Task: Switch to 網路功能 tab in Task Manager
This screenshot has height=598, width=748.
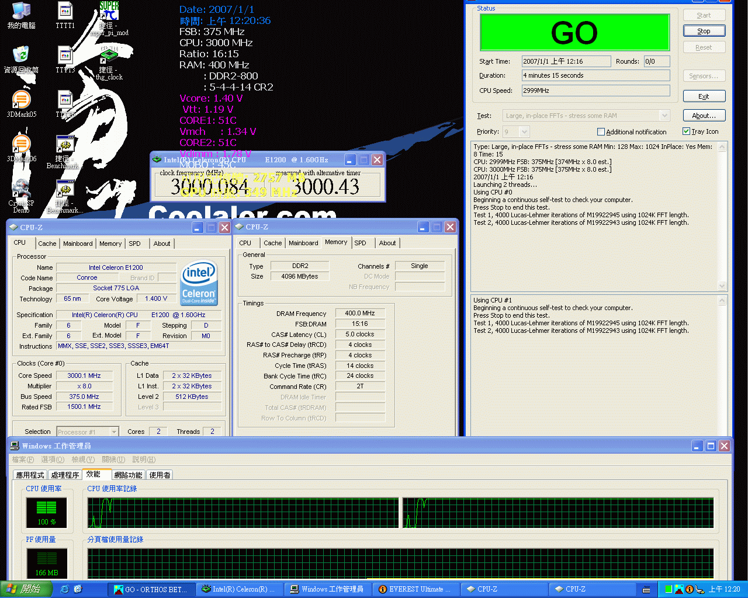Action: (x=128, y=475)
